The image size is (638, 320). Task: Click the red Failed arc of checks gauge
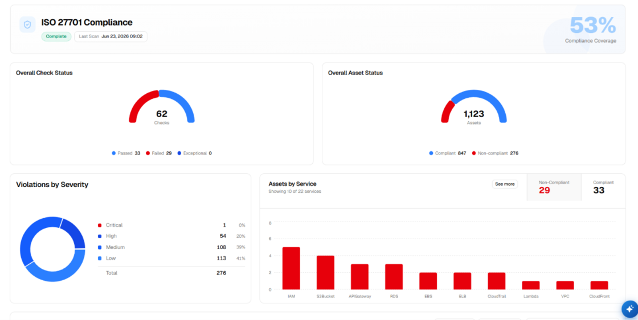click(x=142, y=105)
